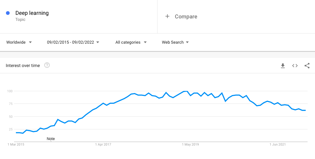Click the embed code icon
The image size is (315, 159).
295,66
